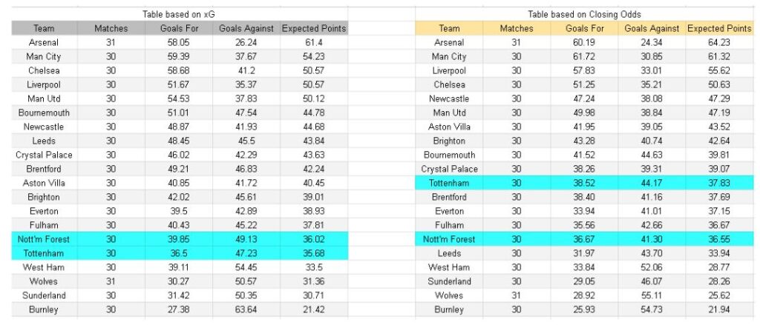Image resolution: width=760 pixels, height=325 pixels.
Task: Select Arsenal's 64.23 expected points cell
Action: point(718,42)
